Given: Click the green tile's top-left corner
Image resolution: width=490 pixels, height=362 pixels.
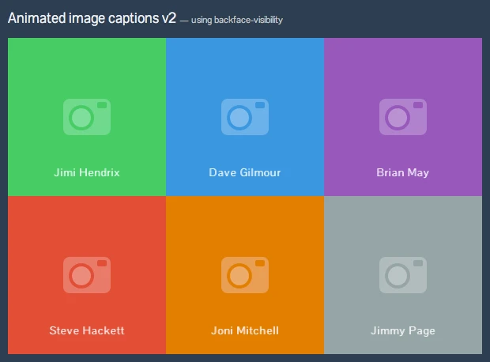Looking at the screenshot, I should [x=13, y=43].
